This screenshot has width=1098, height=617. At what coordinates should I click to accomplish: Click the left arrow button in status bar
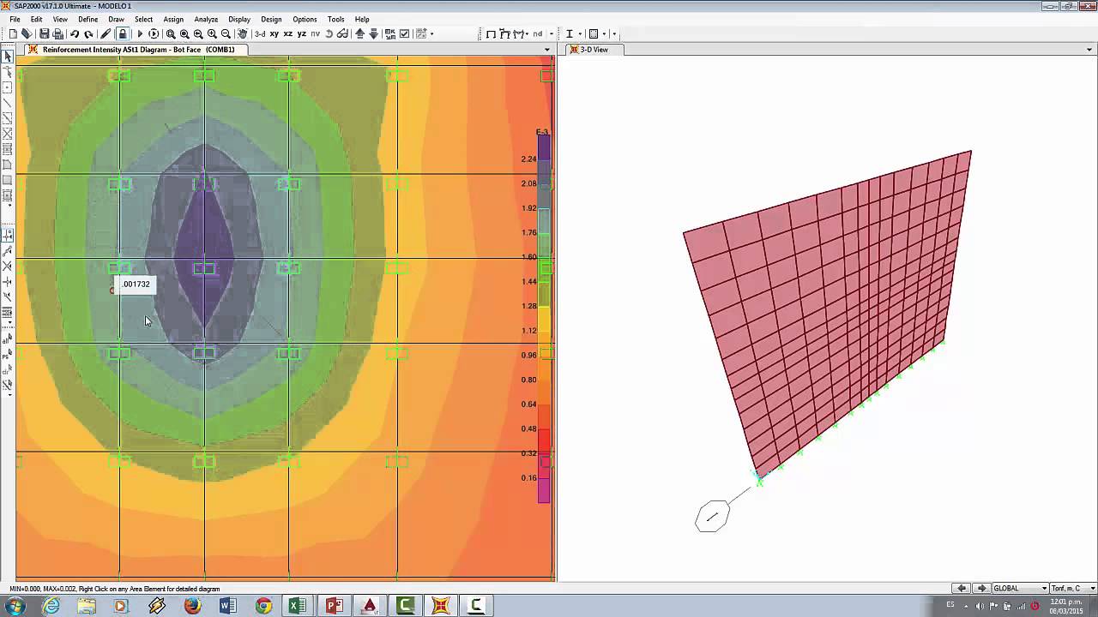[x=962, y=589]
